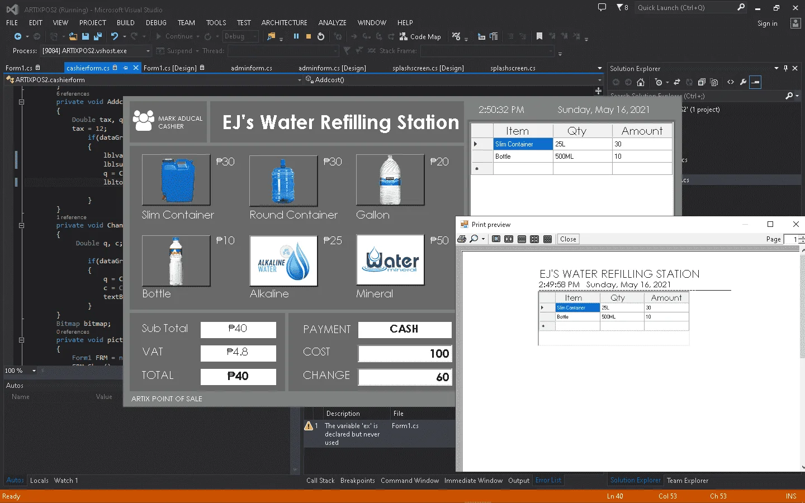805x503 pixels.
Task: Expand the zoom level 100 % dropdown
Action: pyautogui.click(x=34, y=371)
